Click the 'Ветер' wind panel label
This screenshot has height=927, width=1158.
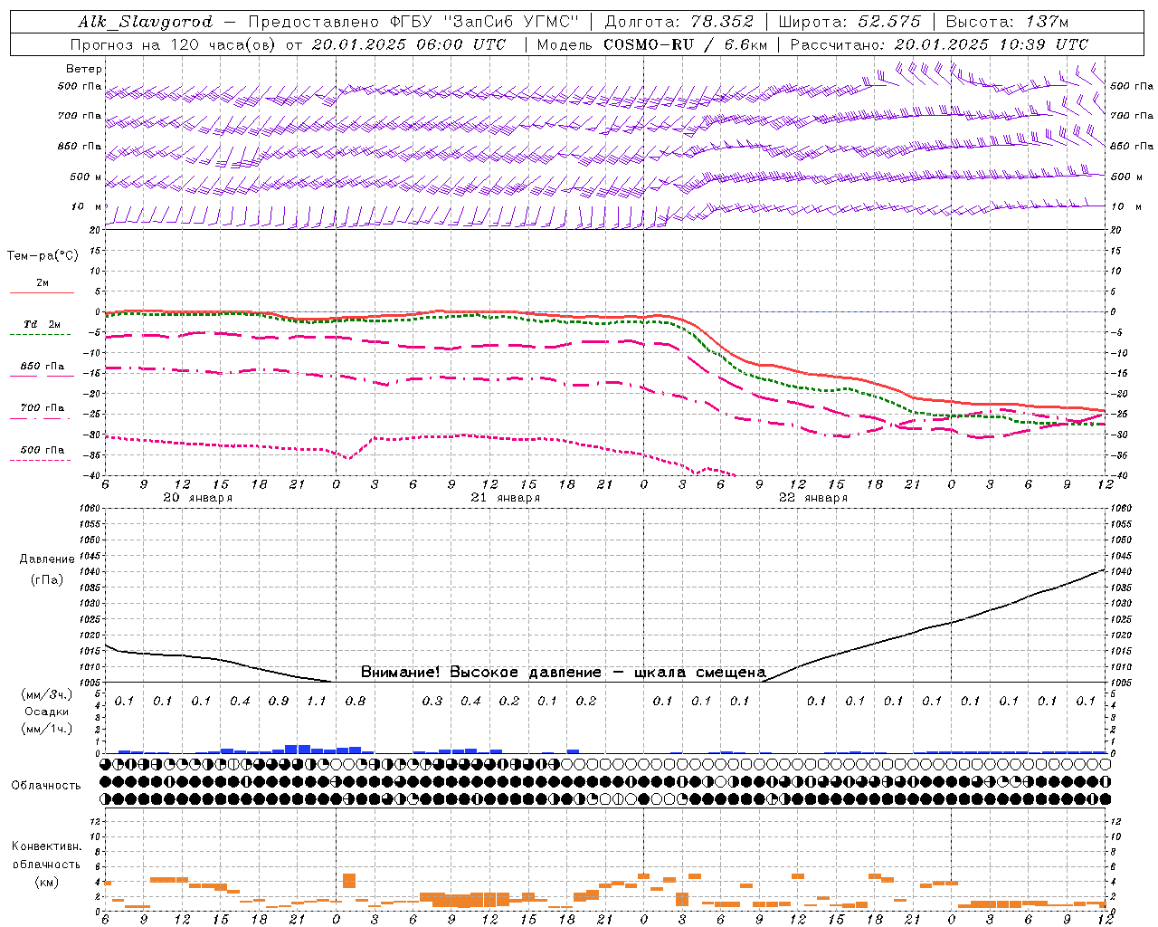pos(84,69)
